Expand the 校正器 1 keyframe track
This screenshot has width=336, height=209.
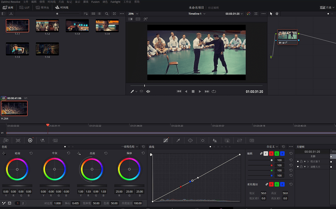pyautogui.click(x=308, y=161)
